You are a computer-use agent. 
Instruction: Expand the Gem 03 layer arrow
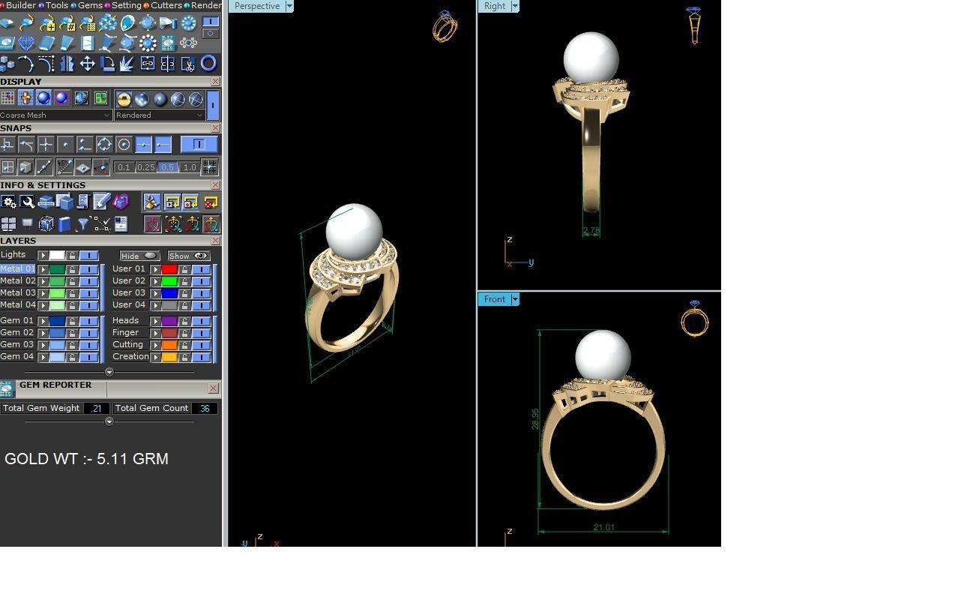43,345
